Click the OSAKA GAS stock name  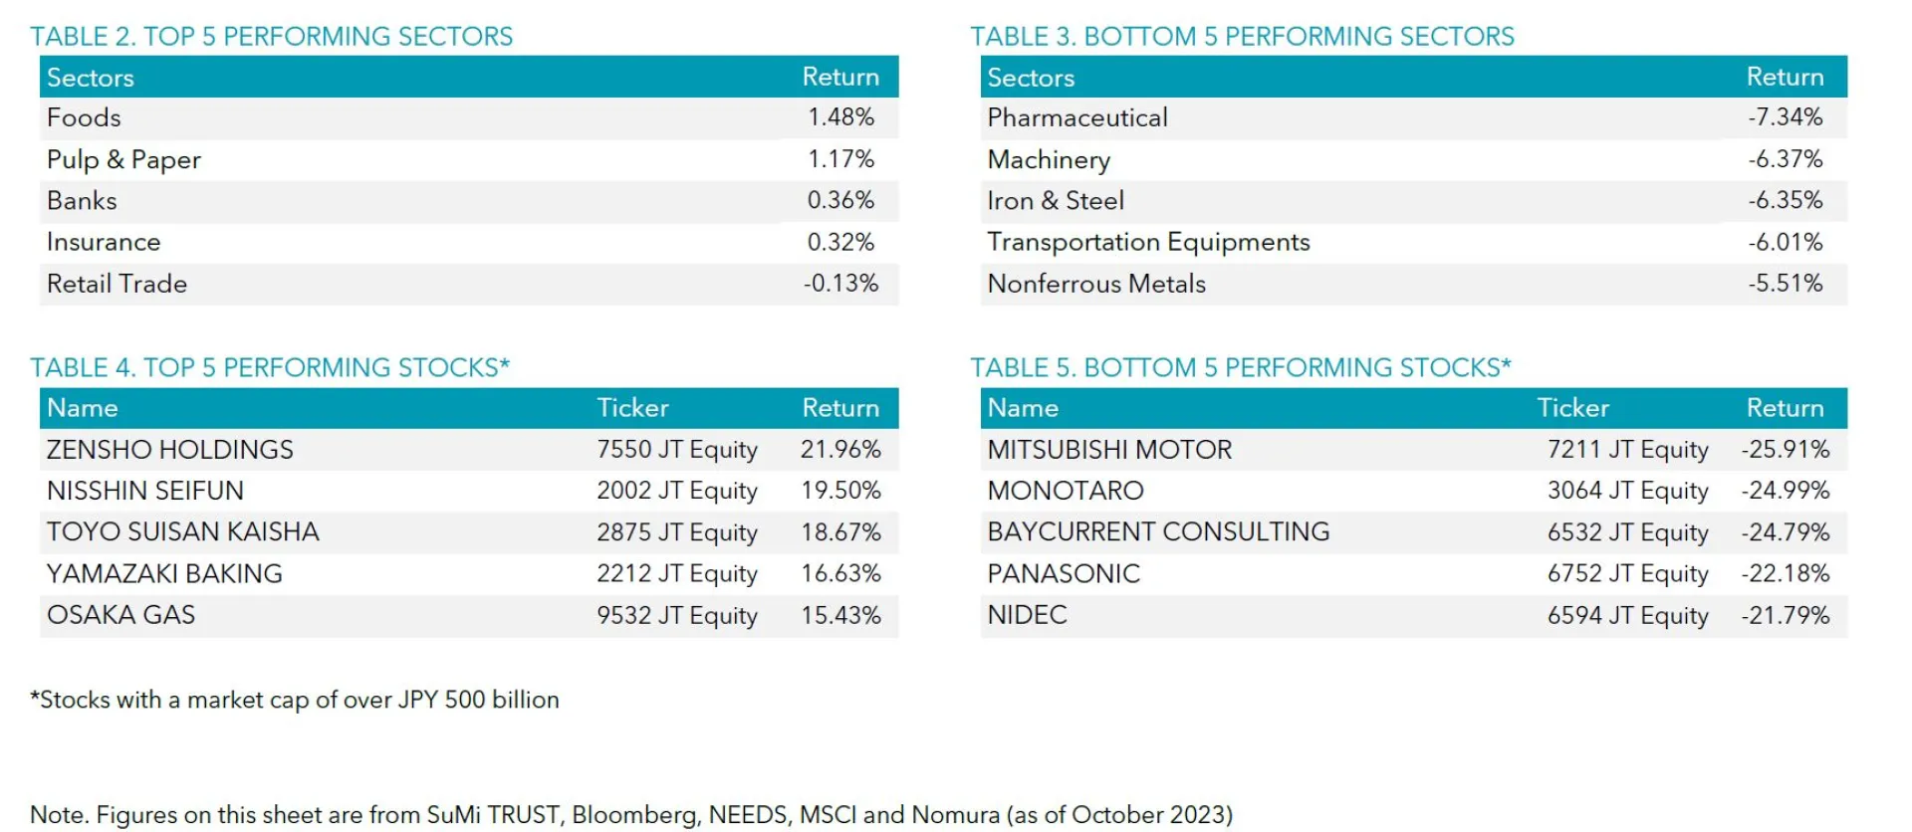coord(120,615)
